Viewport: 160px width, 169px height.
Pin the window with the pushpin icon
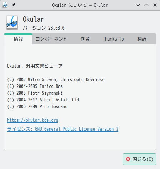pos(14,5)
